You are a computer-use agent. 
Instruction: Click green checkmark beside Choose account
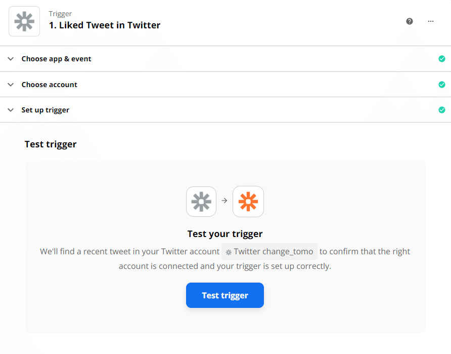pos(442,85)
